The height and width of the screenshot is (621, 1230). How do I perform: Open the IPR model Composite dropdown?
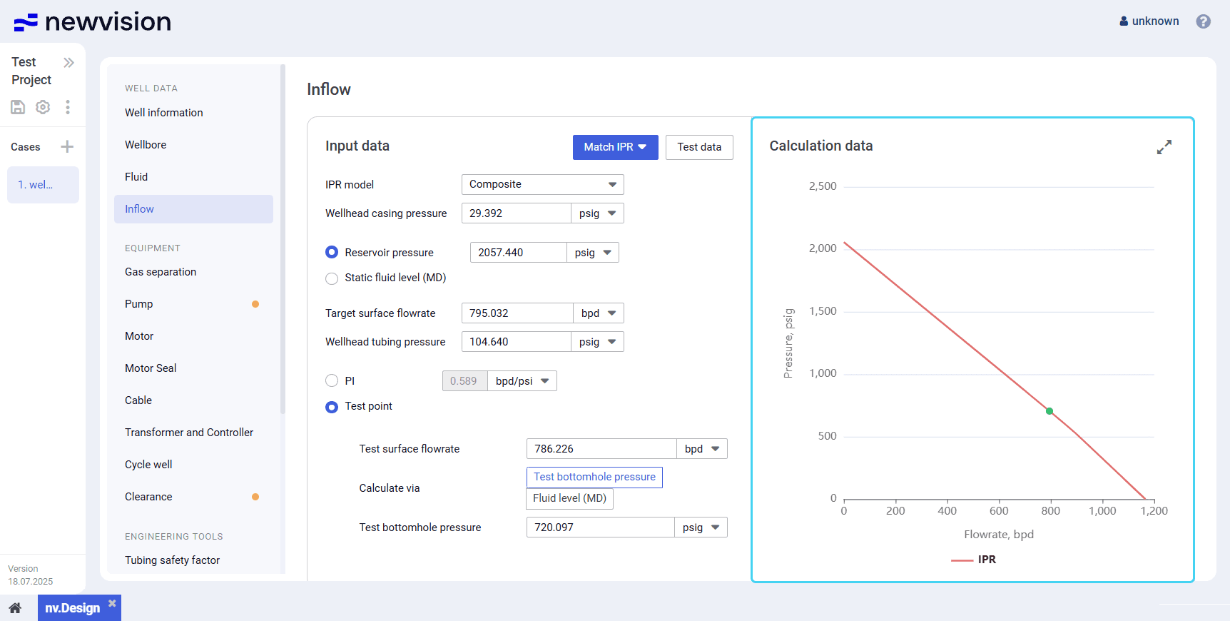point(542,185)
